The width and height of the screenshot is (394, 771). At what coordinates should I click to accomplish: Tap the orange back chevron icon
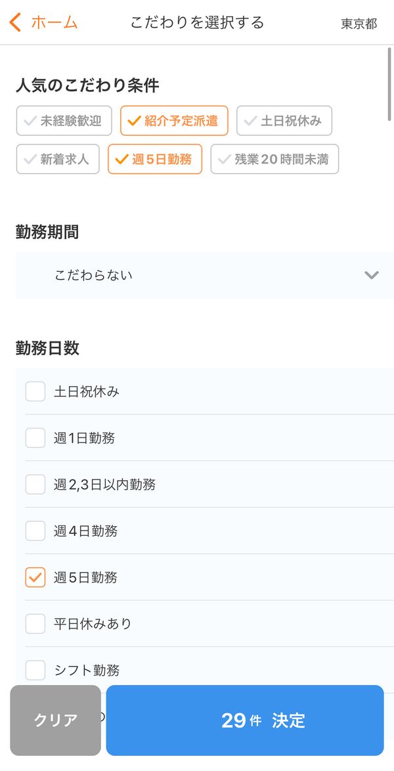pos(15,22)
